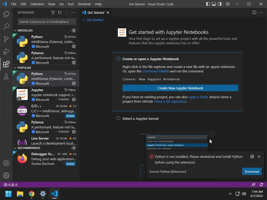Viewport: 267px width, 200px height.
Task: Open editor more actions menu
Action: click(x=261, y=12)
